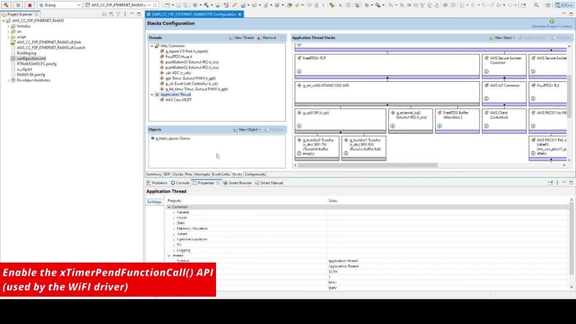Select the R7FA6M3AH3CFC.pincfg file
576x324 pixels.
pyautogui.click(x=37, y=64)
